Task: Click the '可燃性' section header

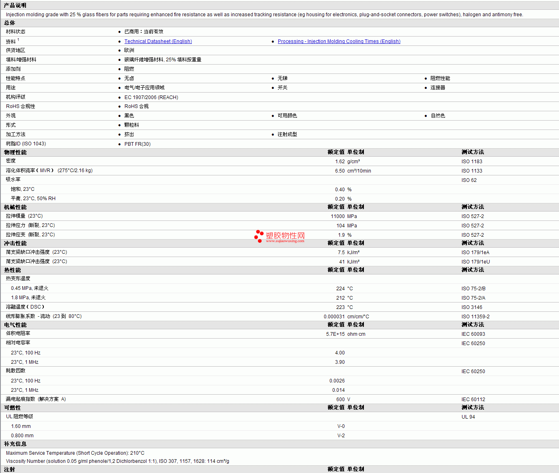Action: pos(13,408)
